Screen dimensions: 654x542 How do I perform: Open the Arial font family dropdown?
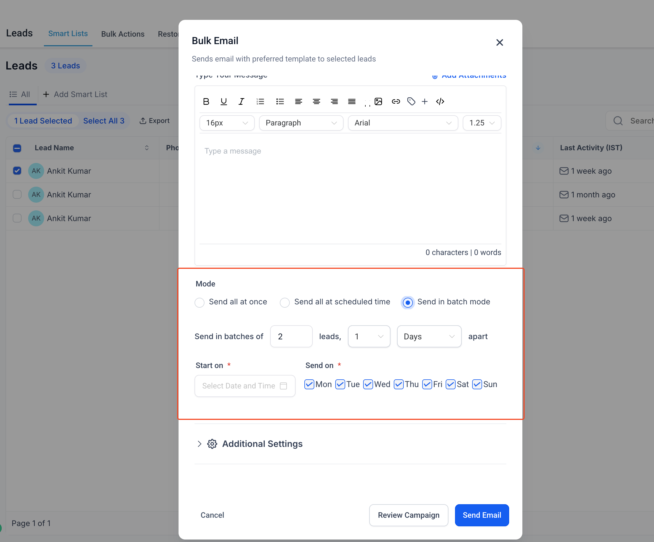pyautogui.click(x=403, y=123)
